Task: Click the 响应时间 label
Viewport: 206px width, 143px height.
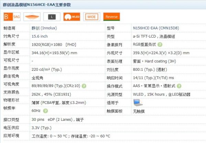Action: pyautogui.click(x=115, y=78)
